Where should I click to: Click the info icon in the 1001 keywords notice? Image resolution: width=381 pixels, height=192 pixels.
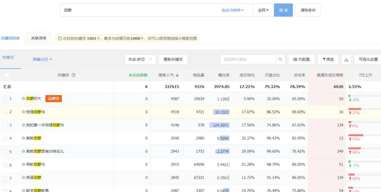[60, 39]
